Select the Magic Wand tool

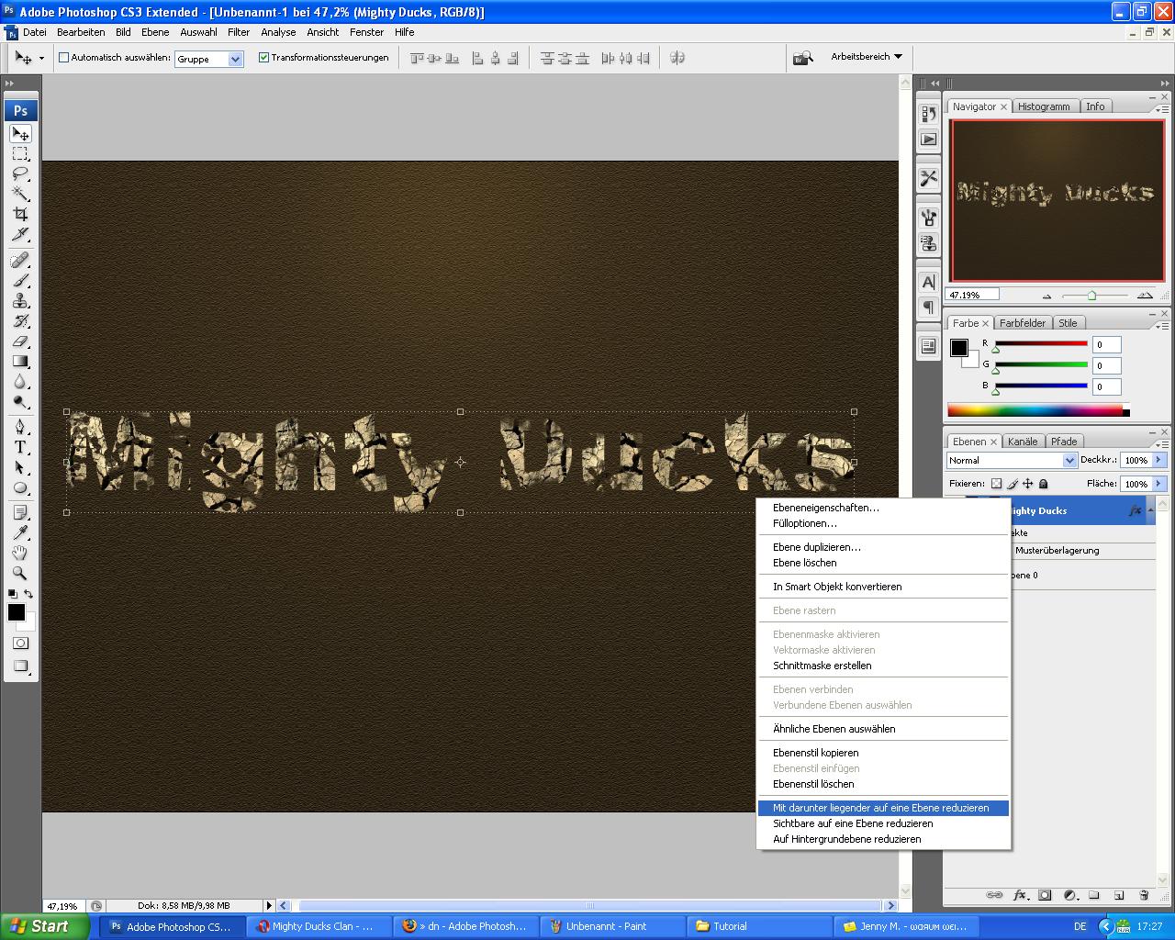[20, 194]
